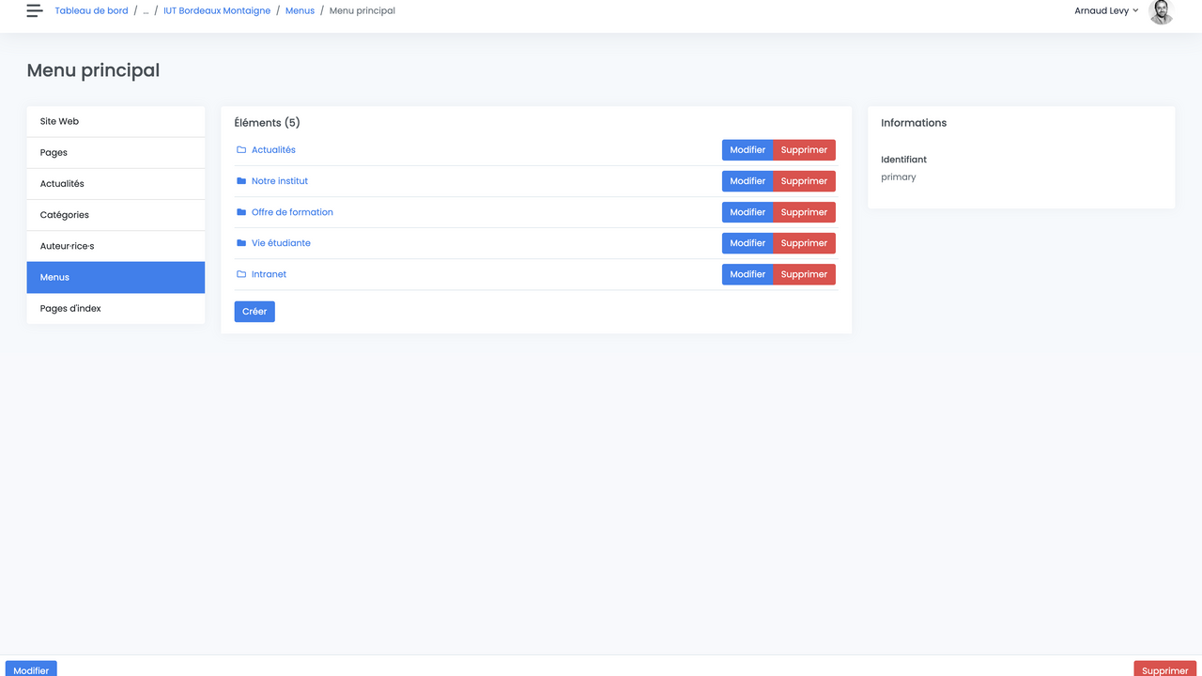
Task: Open the Arnaud Levy user dropdown
Action: point(1106,11)
